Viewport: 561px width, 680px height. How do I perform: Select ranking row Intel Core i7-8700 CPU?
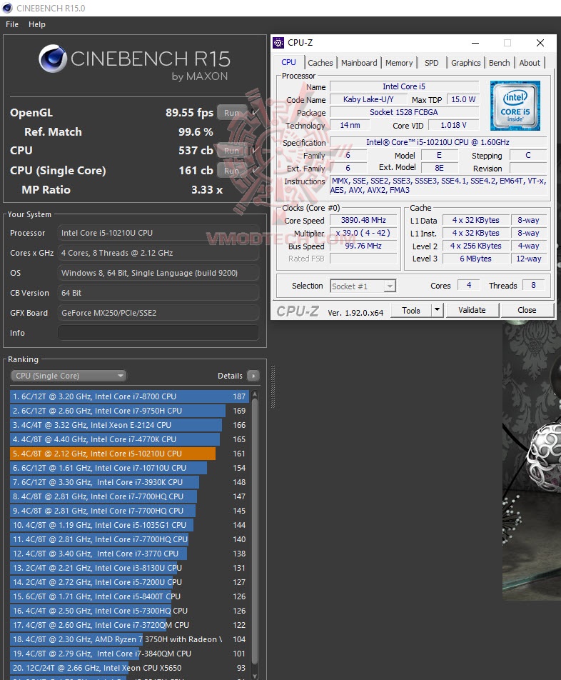(x=129, y=396)
